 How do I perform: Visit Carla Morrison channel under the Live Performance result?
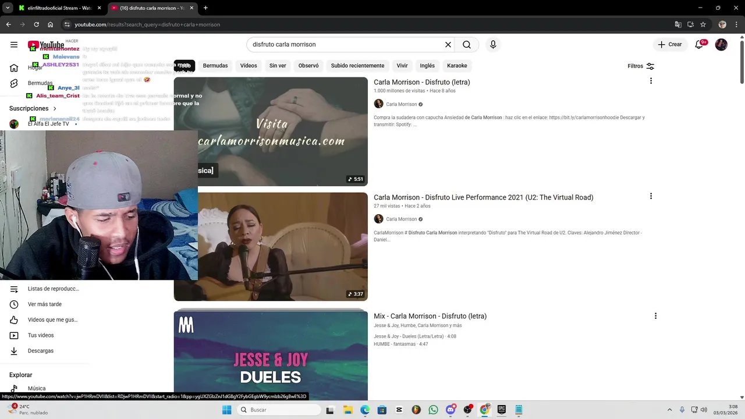point(401,219)
